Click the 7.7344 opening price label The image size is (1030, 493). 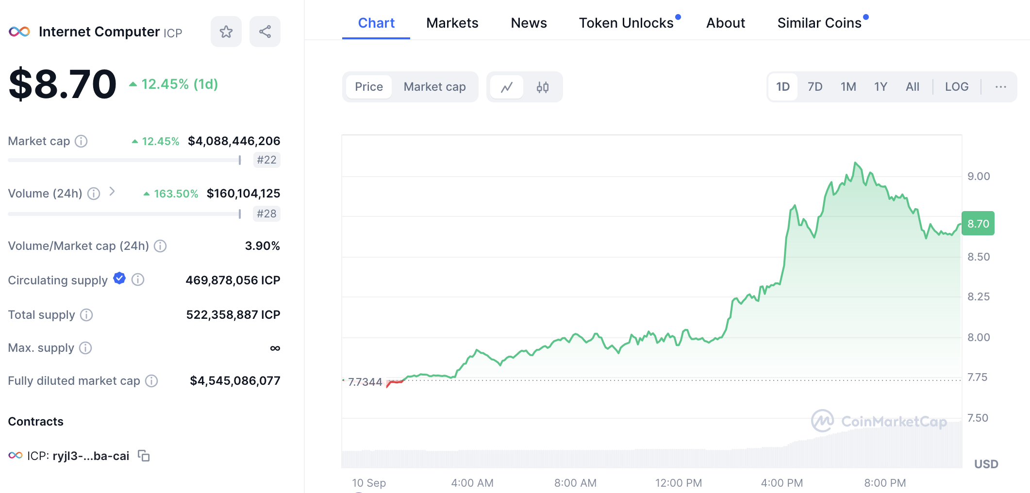pyautogui.click(x=365, y=382)
